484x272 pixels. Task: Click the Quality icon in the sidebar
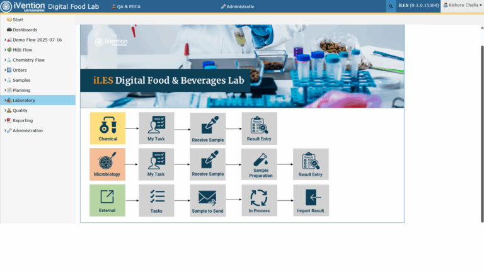(x=9, y=110)
